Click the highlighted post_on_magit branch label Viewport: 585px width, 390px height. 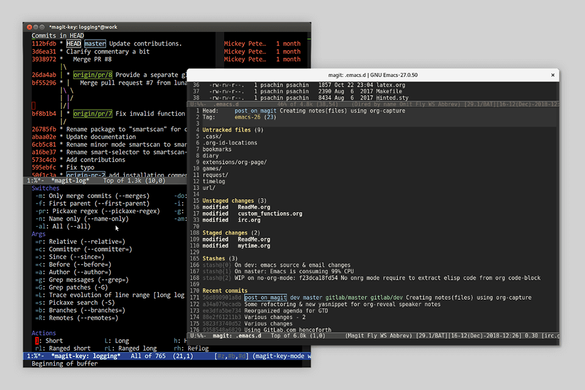[x=266, y=297]
